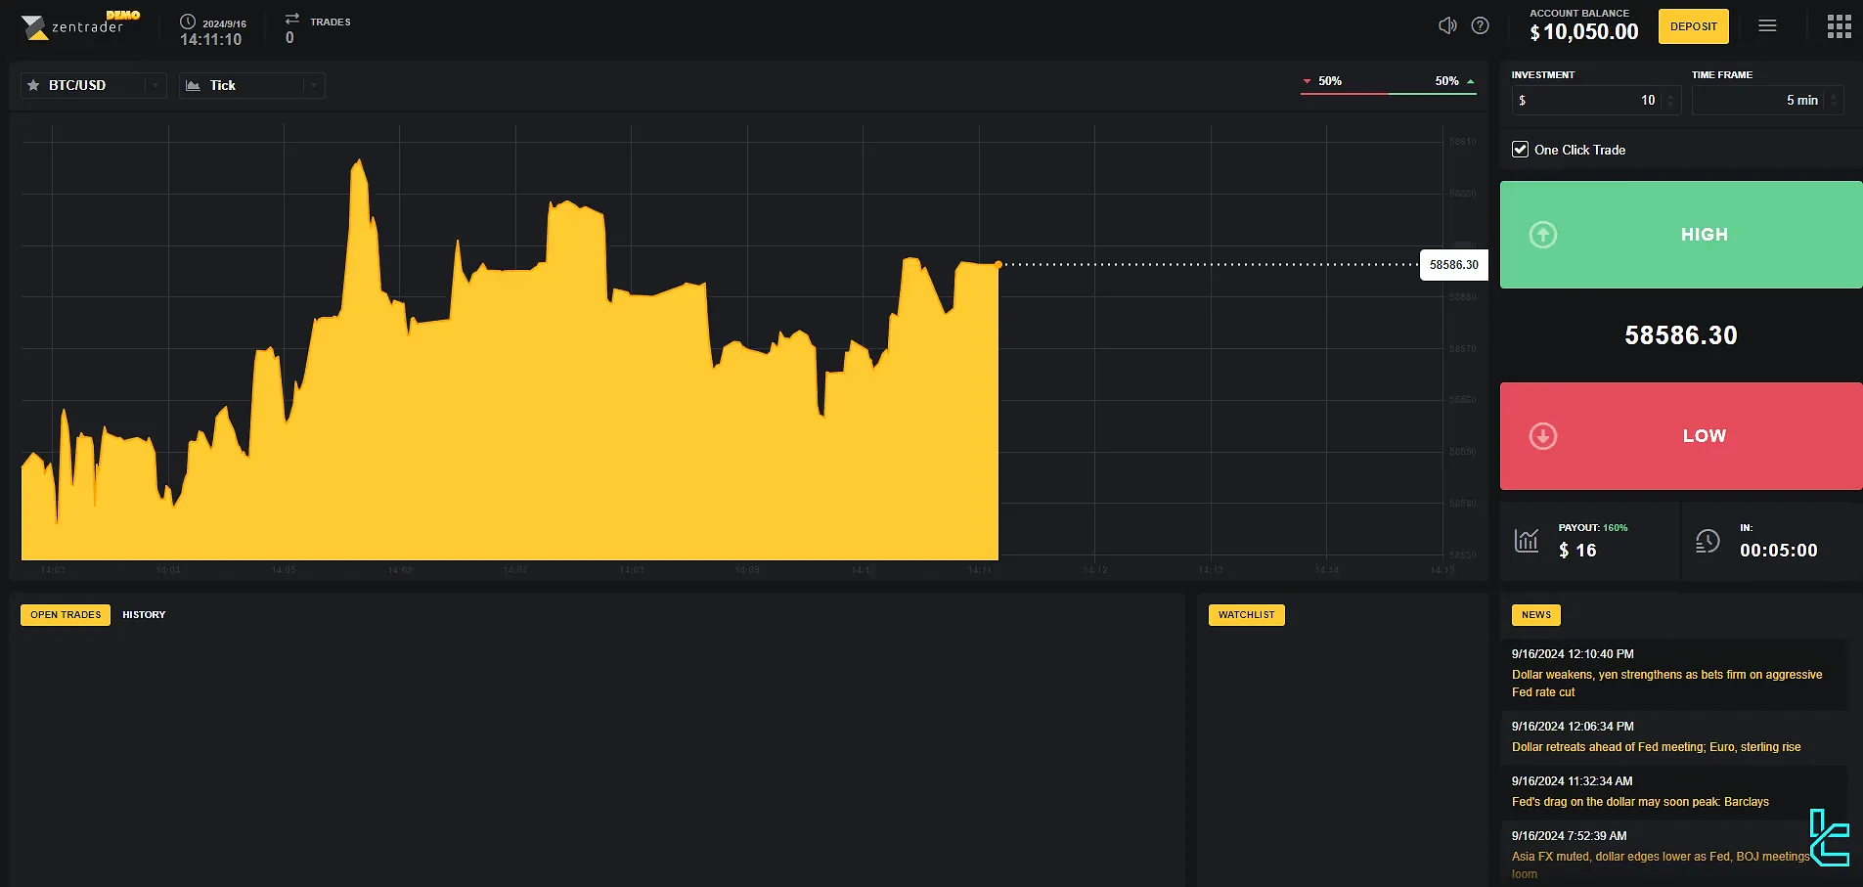
Task: Place a HIGH trade
Action: click(x=1681, y=235)
